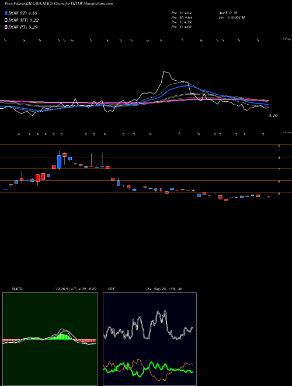This screenshot has width=292, height=386.
Task: Click the price axis label 7
Action: [x=279, y=170]
